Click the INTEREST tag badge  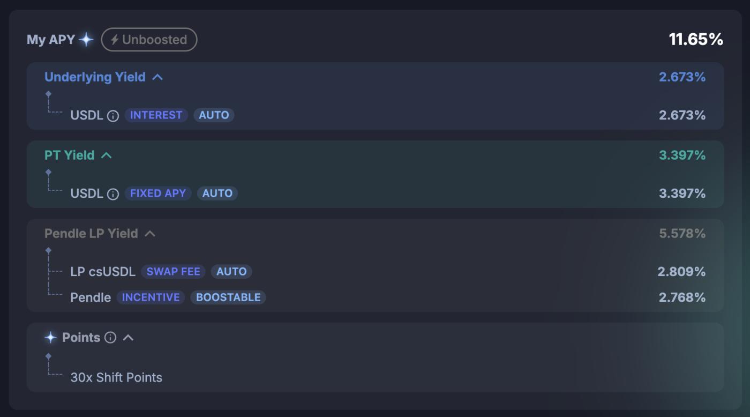point(156,115)
